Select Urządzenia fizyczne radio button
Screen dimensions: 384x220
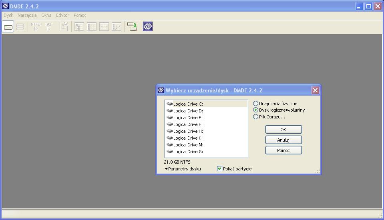(x=256, y=104)
